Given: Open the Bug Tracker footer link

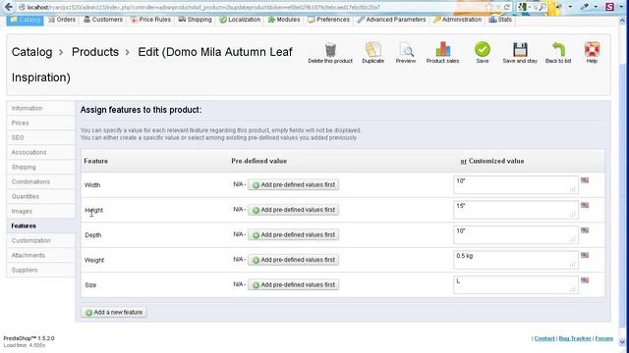Looking at the screenshot, I should [x=575, y=338].
